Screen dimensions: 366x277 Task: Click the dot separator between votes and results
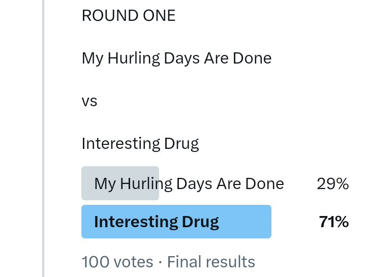coord(160,262)
